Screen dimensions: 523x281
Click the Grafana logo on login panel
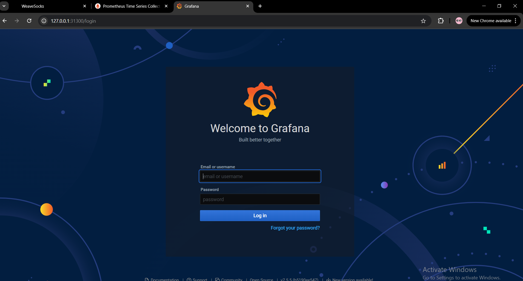tap(260, 100)
